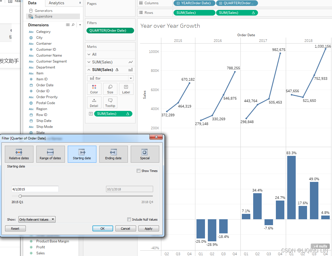
Task: Click the SUM(Sales) label pill on Marks card
Action: [x=113, y=114]
